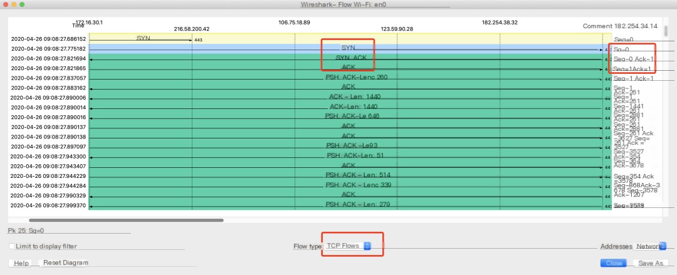
Task: Select the 09:08:27.890006 timestamp row
Action: click(48, 98)
